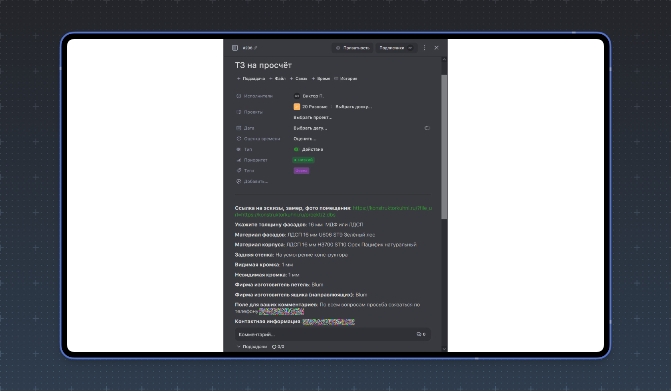This screenshot has height=391, width=671.
Task: Click into the Комментарий input field
Action: tap(324, 334)
